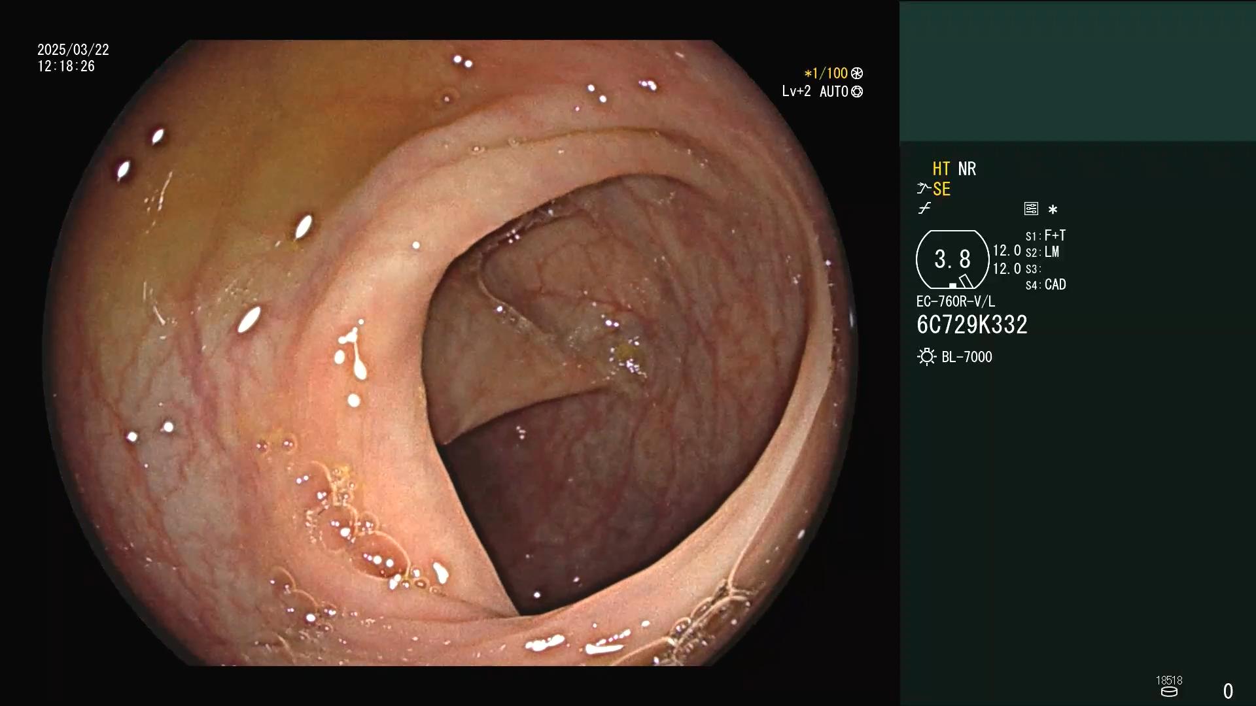The width and height of the screenshot is (1256, 706).
Task: Click the yellow HT indicator
Action: (x=941, y=169)
